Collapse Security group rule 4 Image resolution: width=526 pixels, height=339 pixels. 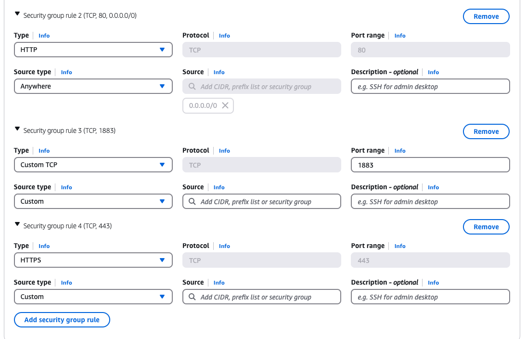tap(17, 225)
